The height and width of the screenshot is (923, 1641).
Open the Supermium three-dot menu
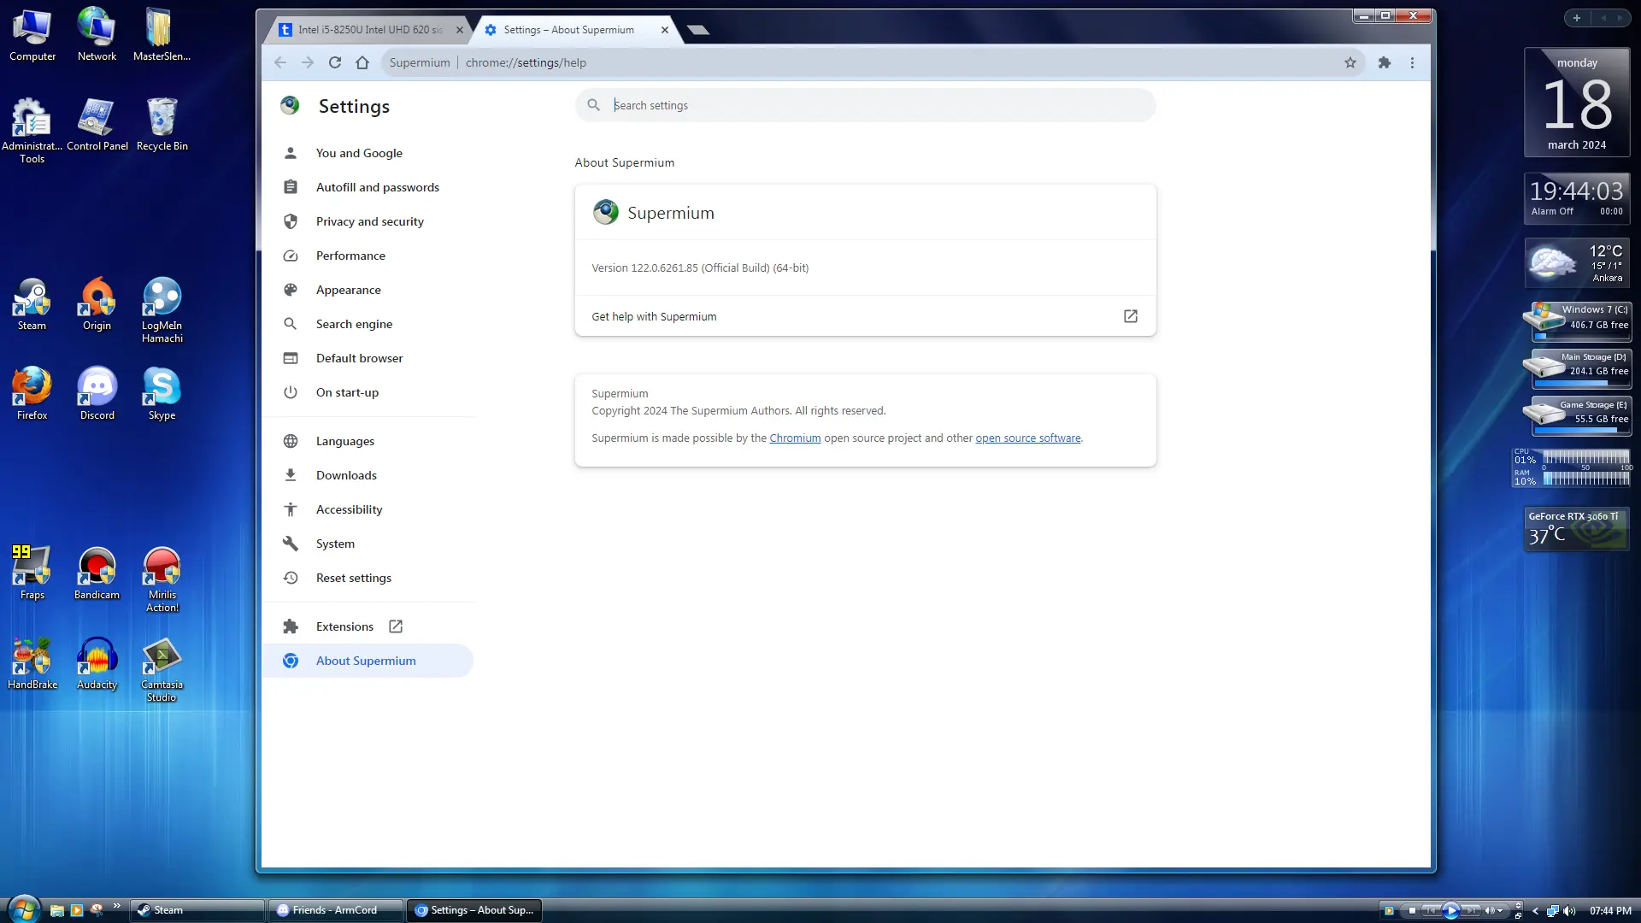[1412, 62]
